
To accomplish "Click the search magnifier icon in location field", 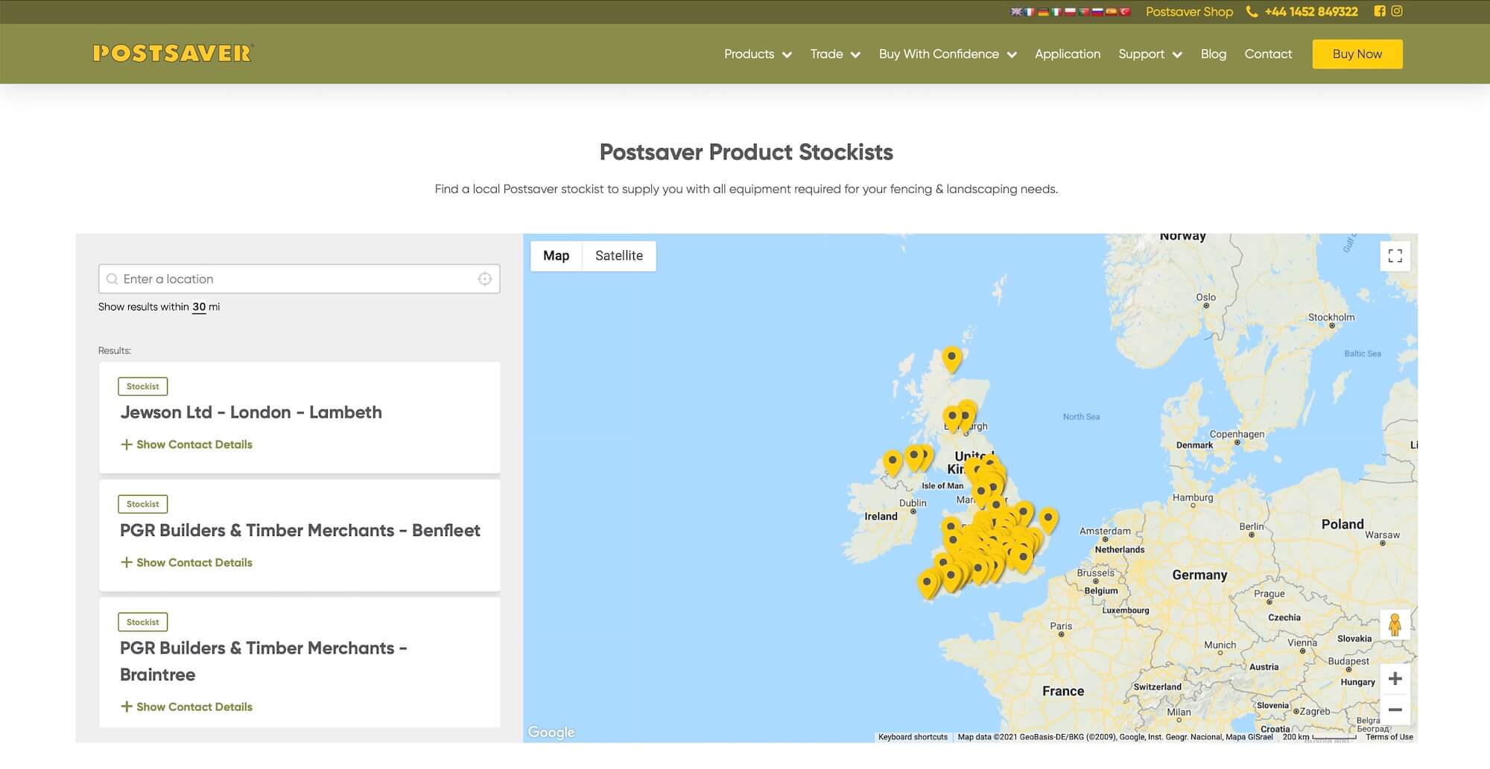I will (x=112, y=279).
